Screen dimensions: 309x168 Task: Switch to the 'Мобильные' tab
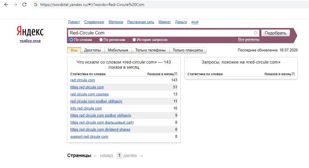[118, 50]
